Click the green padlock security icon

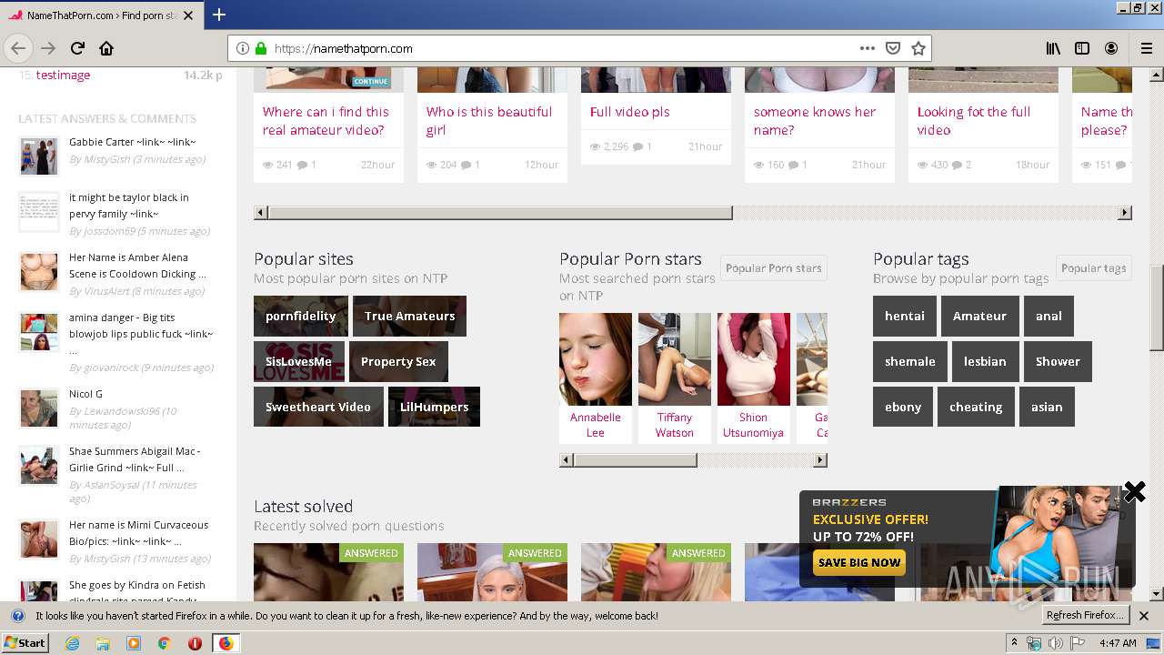coord(261,48)
